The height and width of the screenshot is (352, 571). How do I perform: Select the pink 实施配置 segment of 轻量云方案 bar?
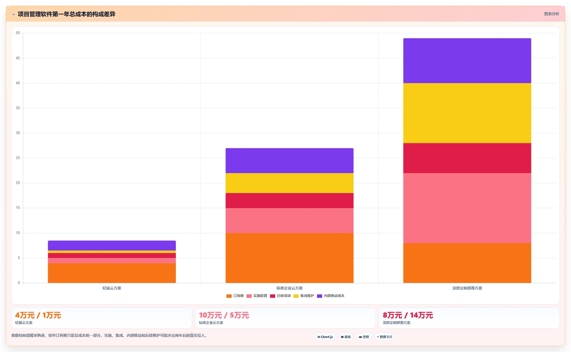(x=112, y=261)
